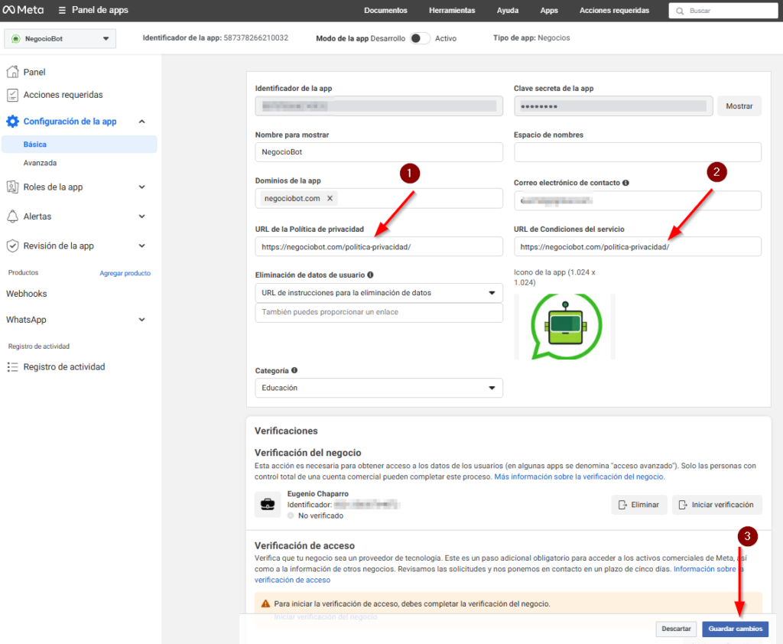Select the Avanzada settings item
Image resolution: width=783 pixels, height=644 pixels.
click(40, 163)
